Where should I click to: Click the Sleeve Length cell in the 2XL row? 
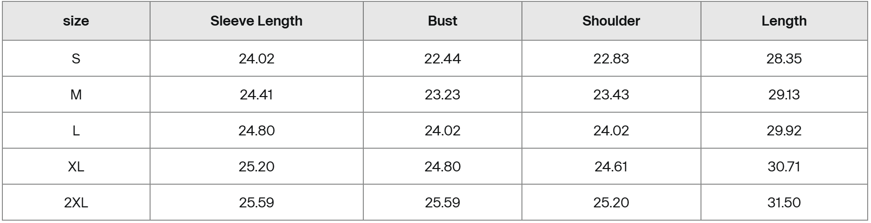coord(256,203)
